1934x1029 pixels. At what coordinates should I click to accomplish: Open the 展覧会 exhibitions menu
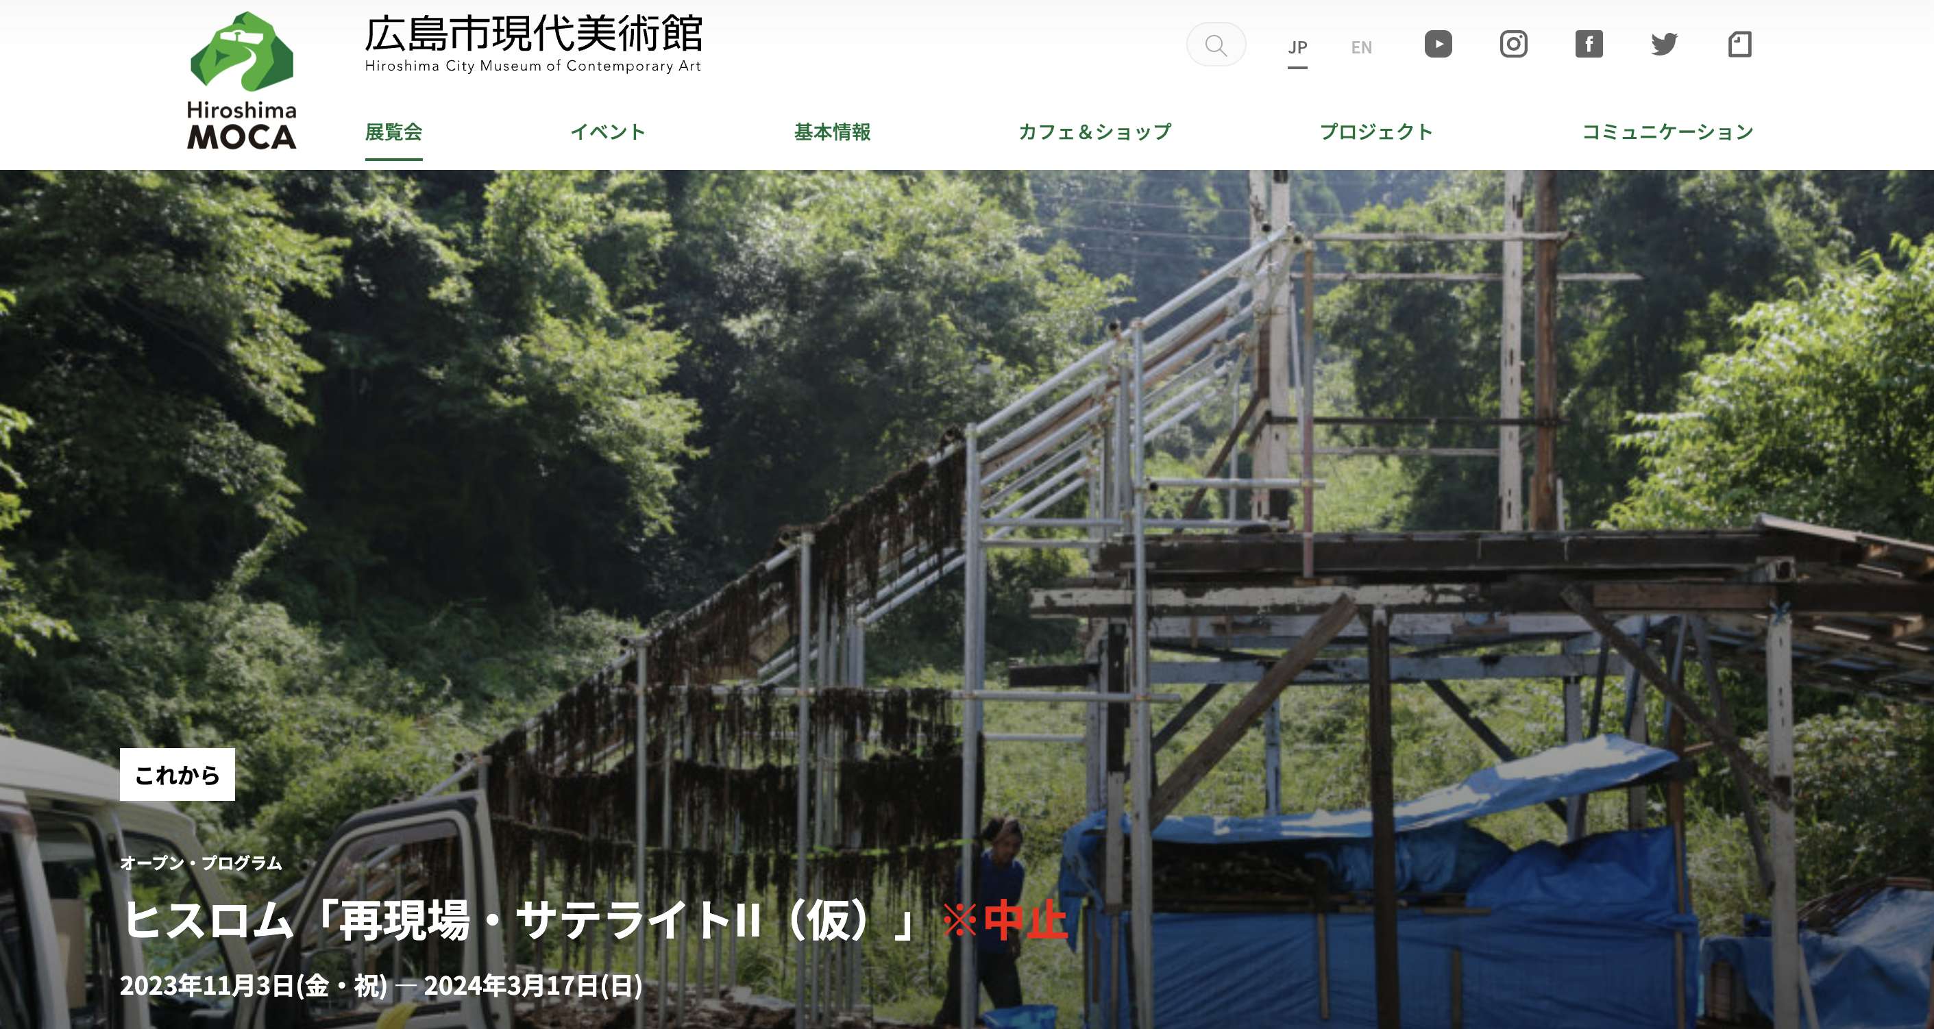click(x=393, y=132)
